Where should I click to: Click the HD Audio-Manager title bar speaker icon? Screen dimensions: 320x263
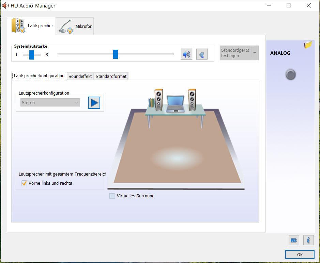[x=5, y=5]
